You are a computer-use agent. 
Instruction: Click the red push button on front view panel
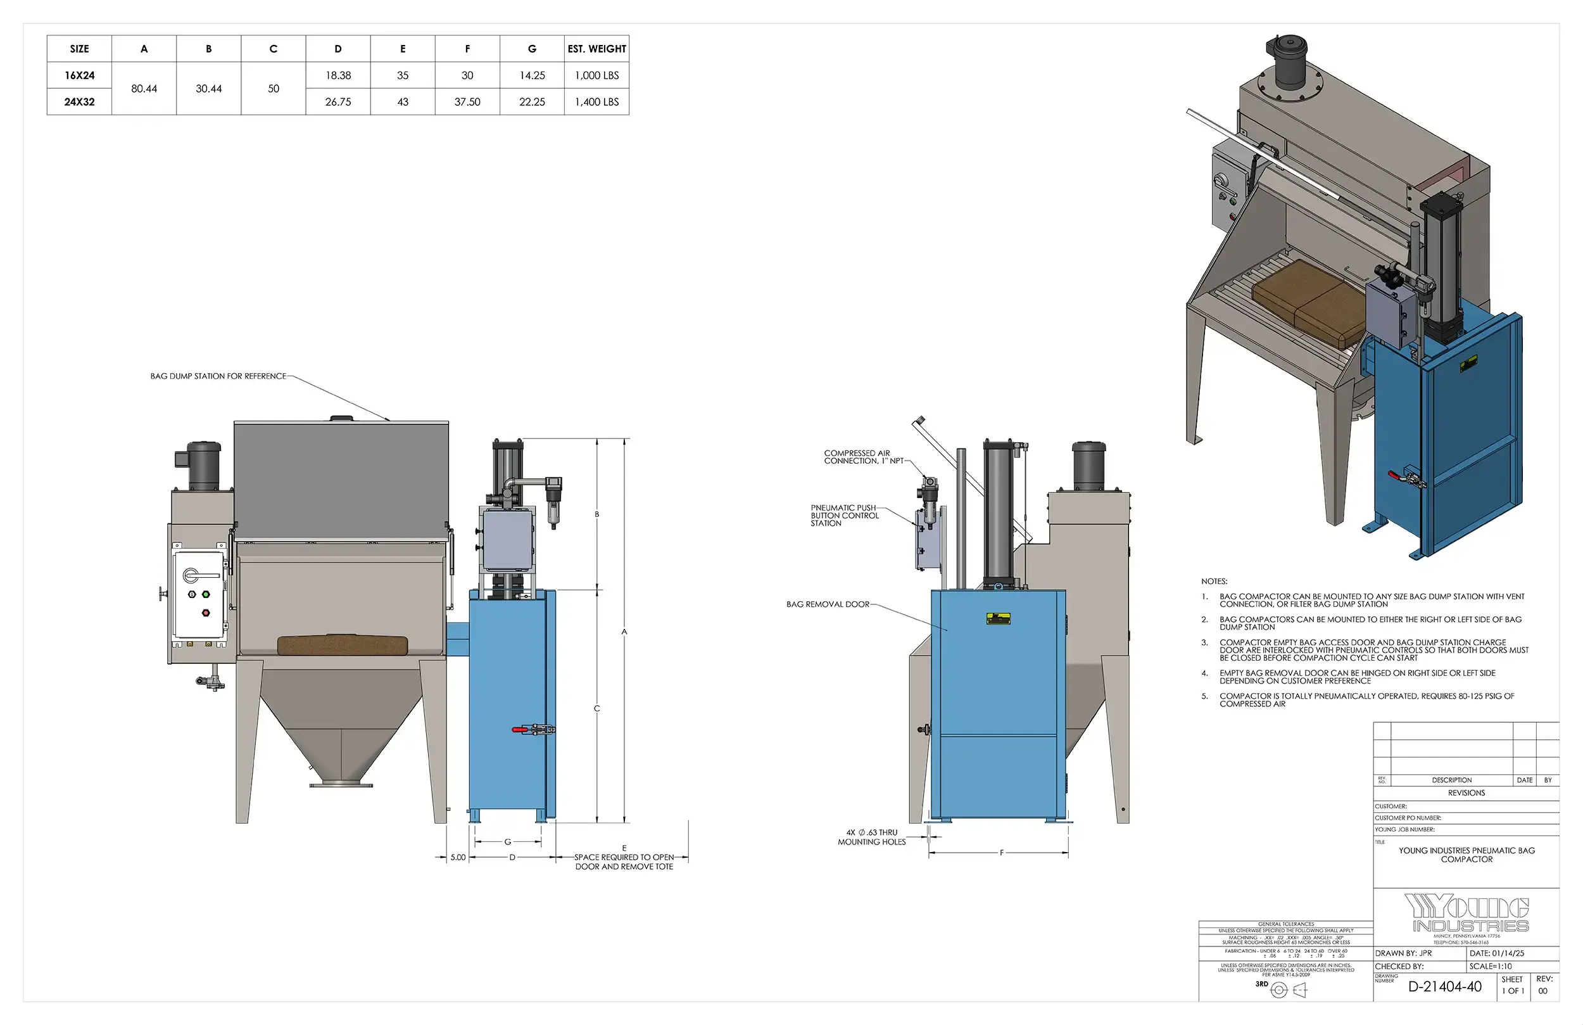tap(206, 613)
